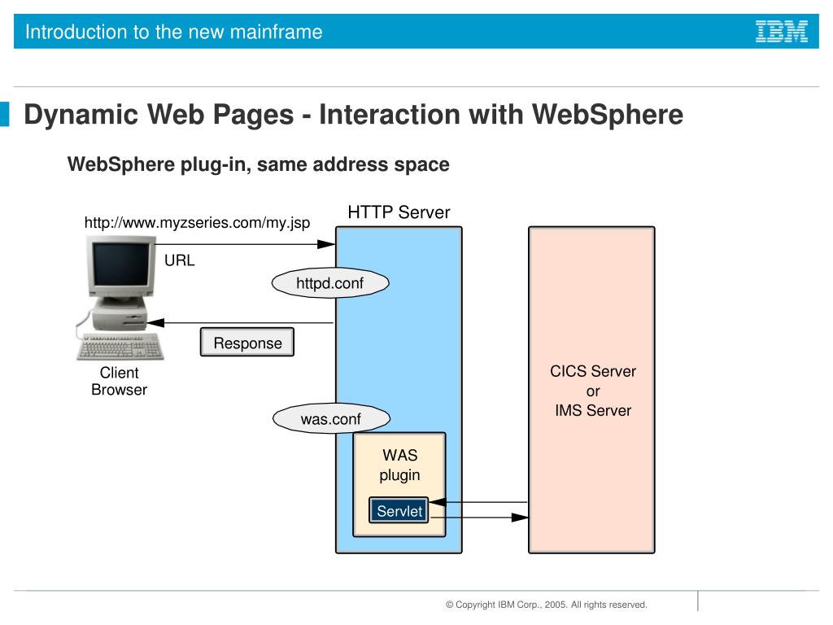833x625 pixels.
Task: Select the was.conf oval
Action: click(331, 419)
